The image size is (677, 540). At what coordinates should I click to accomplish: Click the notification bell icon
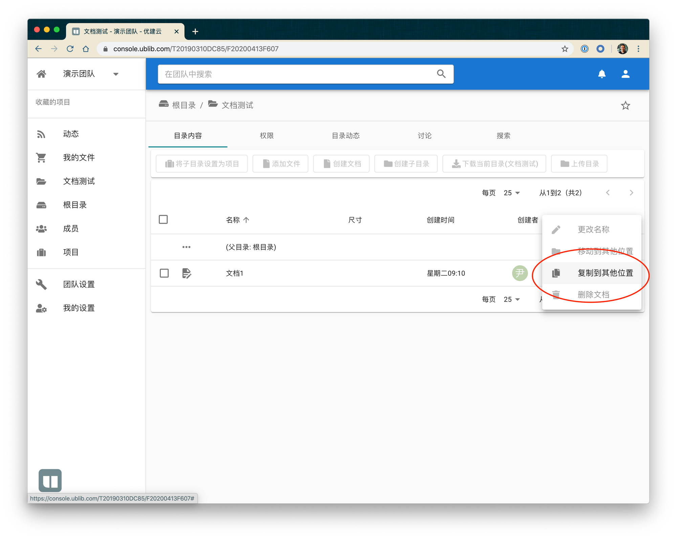602,74
